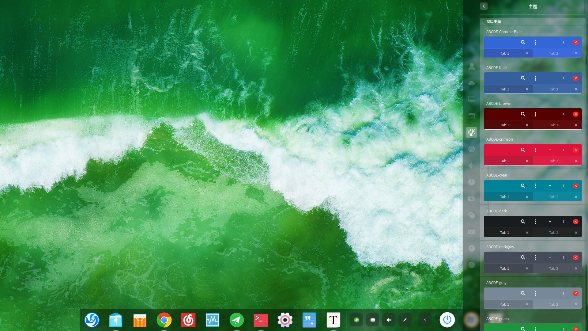The height and width of the screenshot is (331, 588).
Task: Apply the ABCDE-blue window theme preview
Action: 533,83
